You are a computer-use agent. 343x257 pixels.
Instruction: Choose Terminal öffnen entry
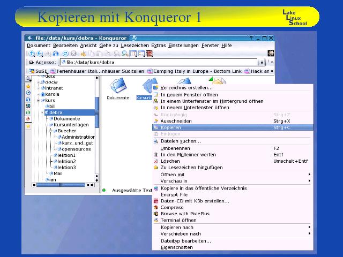click(233, 220)
